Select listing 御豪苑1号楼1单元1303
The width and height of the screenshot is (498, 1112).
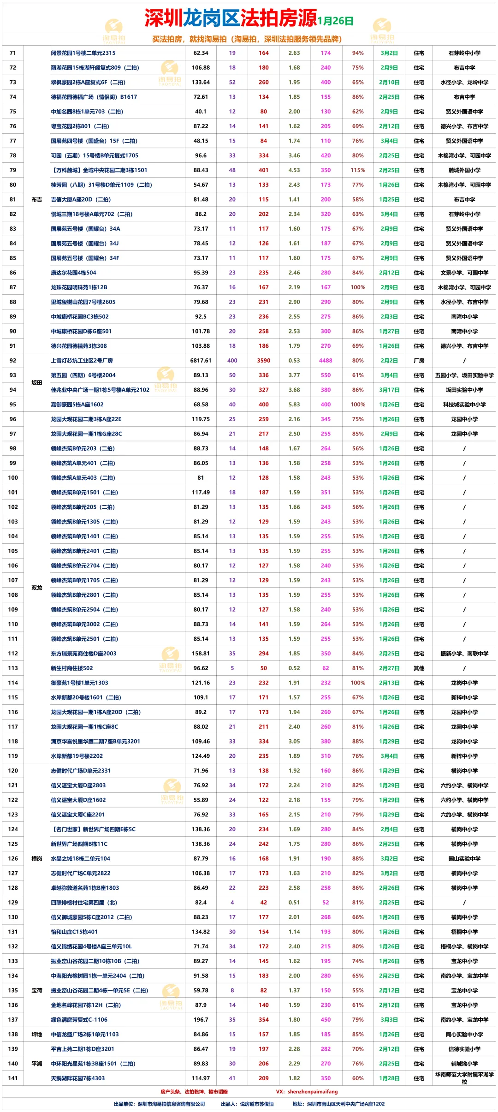coord(79,683)
